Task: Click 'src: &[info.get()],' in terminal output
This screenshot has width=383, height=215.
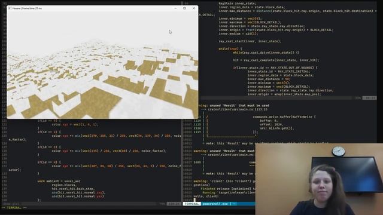Action: tap(277, 128)
